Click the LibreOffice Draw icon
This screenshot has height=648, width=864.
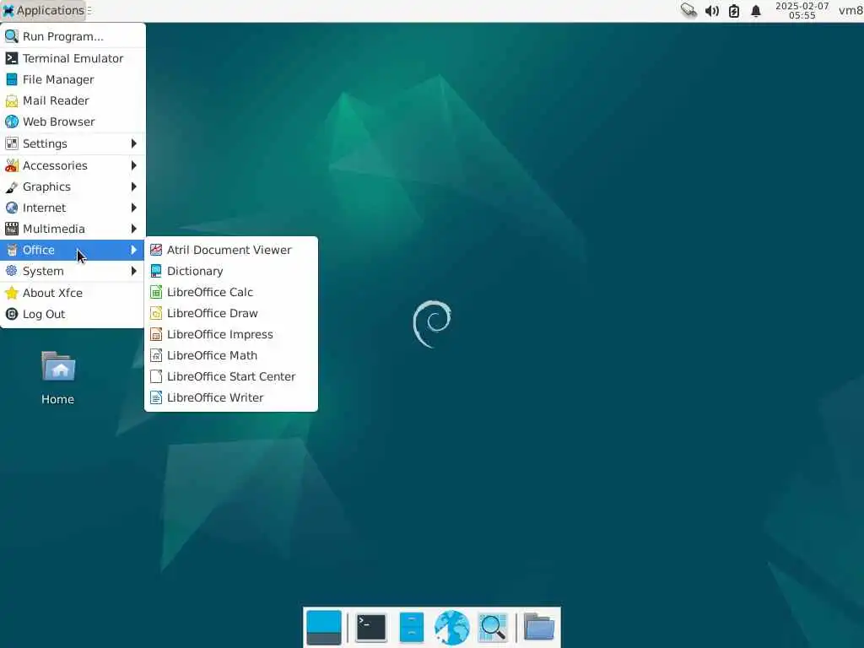156,313
